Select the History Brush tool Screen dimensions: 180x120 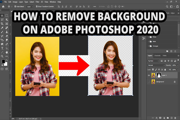pyautogui.click(x=2, y=36)
